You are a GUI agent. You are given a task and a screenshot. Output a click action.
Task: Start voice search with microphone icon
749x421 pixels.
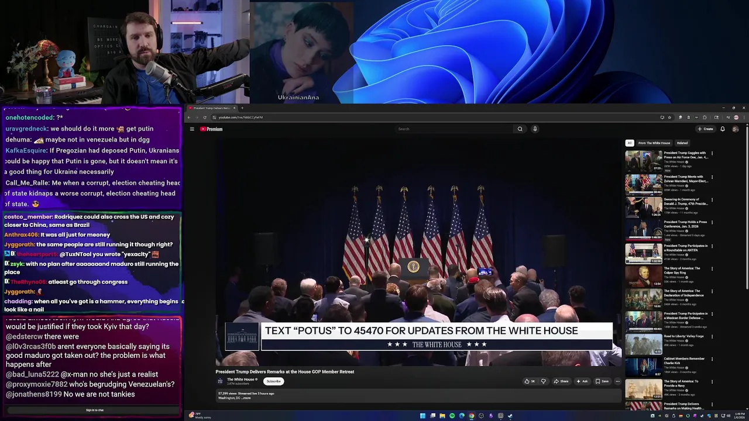point(535,129)
